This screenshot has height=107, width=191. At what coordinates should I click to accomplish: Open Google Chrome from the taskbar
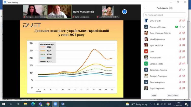48,104
